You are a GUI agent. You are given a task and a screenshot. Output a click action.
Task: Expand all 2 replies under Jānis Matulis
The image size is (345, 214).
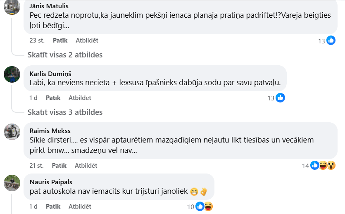click(x=65, y=55)
